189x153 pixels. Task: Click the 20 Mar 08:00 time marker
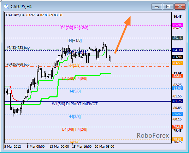coord(104,147)
